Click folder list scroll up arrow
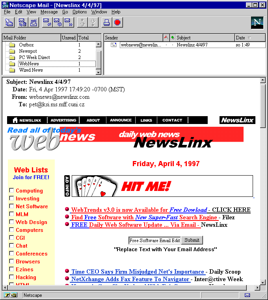The image size is (268, 300). (98, 44)
